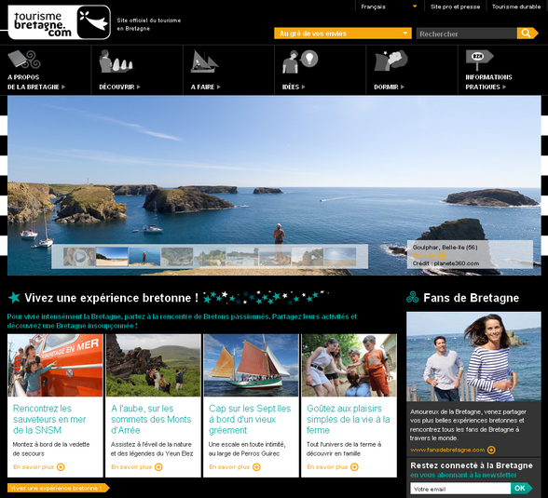Click the Crédit : planete360.com text
The width and height of the screenshot is (548, 498).
pos(445,263)
